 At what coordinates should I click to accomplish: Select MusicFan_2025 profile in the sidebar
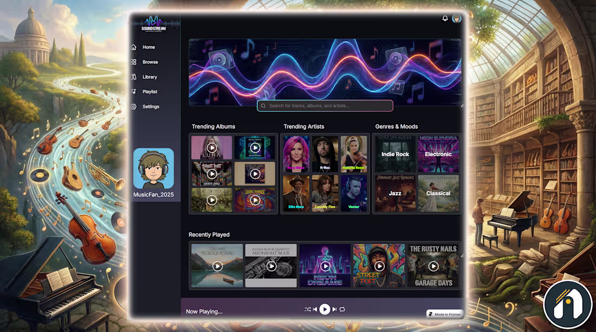154,172
